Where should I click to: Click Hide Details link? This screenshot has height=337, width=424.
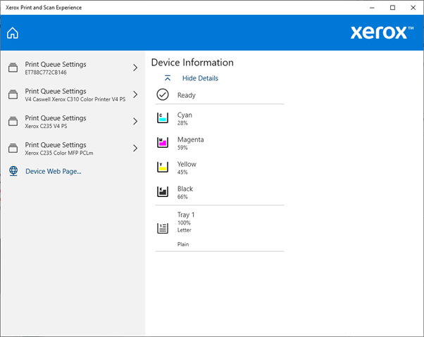200,78
